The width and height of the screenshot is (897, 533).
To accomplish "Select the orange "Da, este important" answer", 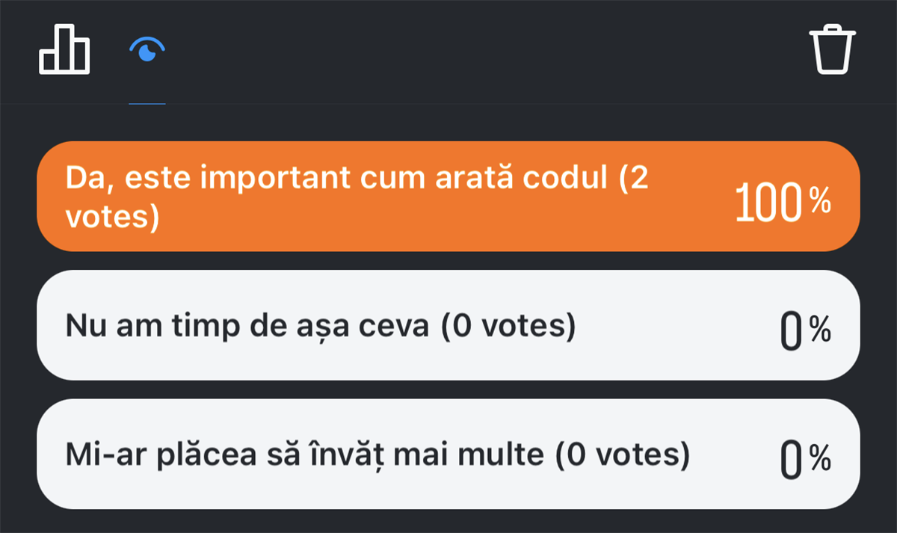I will pos(449,196).
